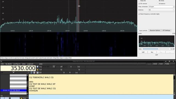176x99 pixels.
Task: Click the Qth input field
Action: point(53,73)
